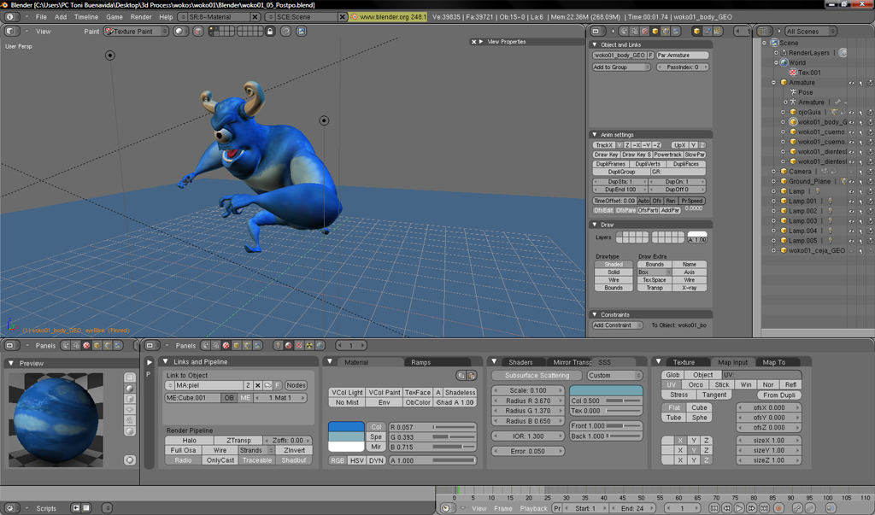Expand the Lamp.001 outliner node

(774, 202)
